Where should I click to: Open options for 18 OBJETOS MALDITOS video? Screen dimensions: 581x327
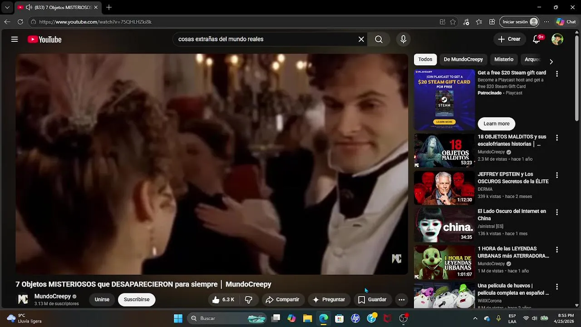pyautogui.click(x=557, y=138)
